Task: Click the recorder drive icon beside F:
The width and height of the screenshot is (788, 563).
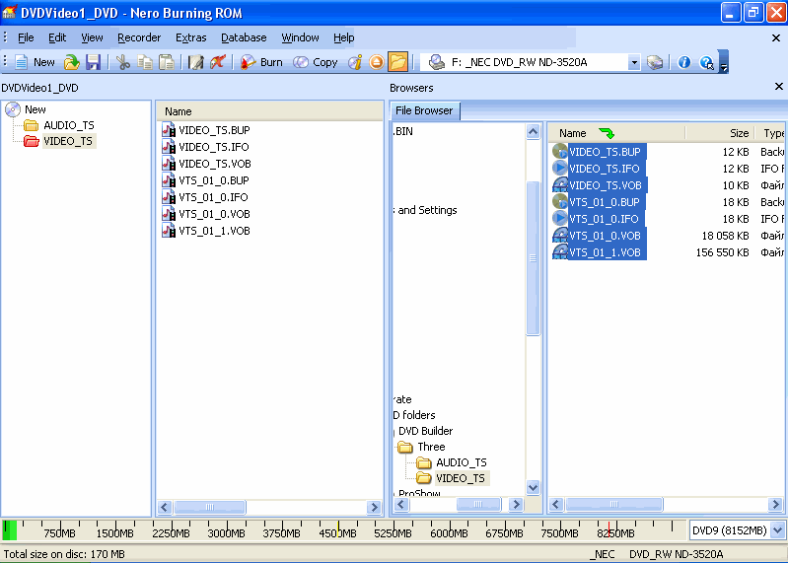Action: [437, 62]
